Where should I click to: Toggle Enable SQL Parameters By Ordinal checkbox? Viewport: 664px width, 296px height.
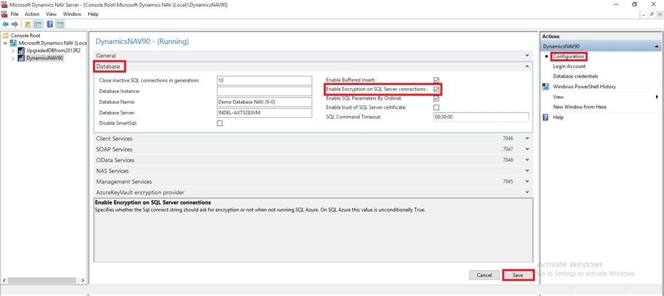coord(436,98)
